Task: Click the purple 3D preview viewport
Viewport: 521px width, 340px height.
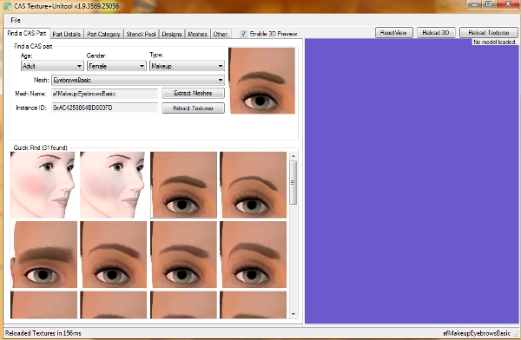Action: 412,181
